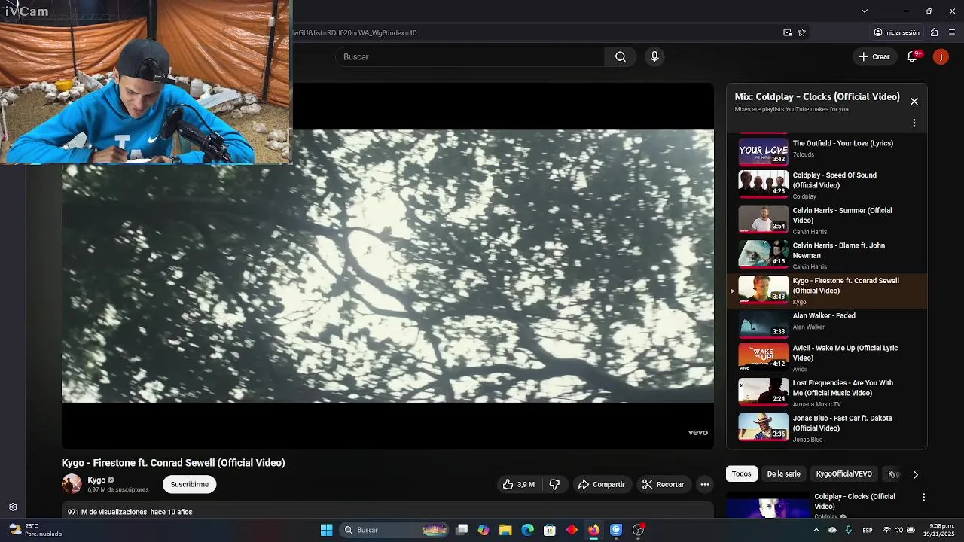
Task: Click the YouTube search magnifier button
Action: click(x=621, y=57)
